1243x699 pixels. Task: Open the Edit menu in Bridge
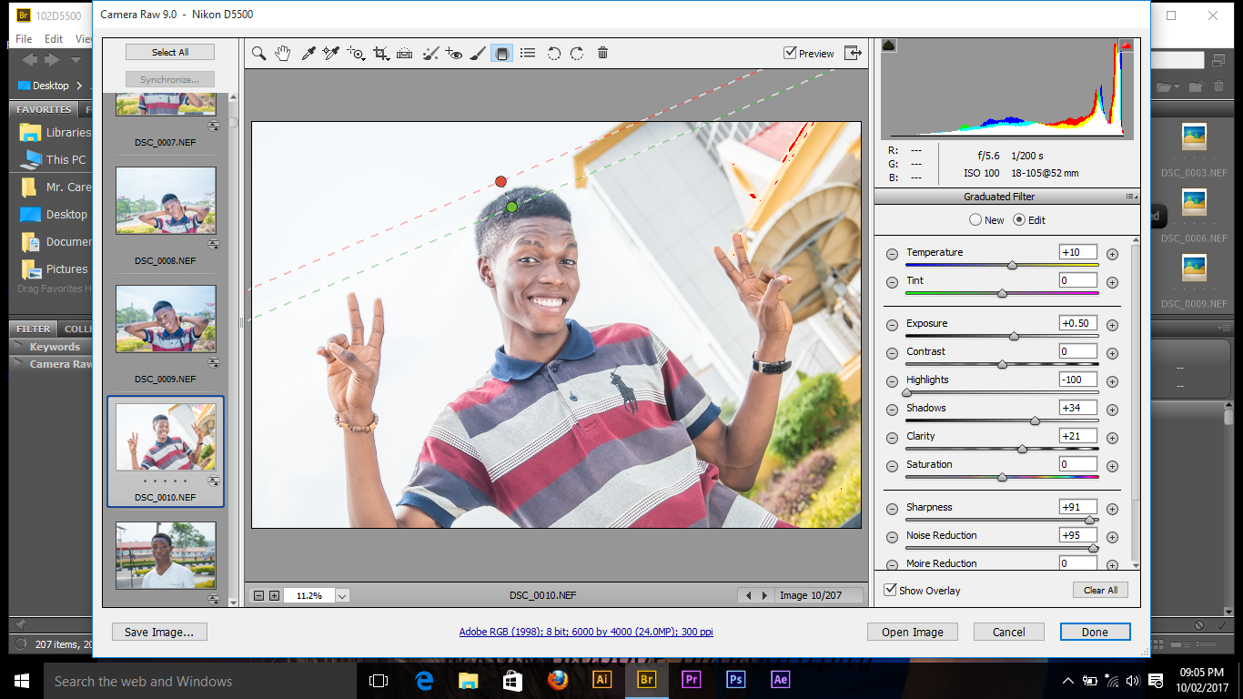[x=54, y=39]
